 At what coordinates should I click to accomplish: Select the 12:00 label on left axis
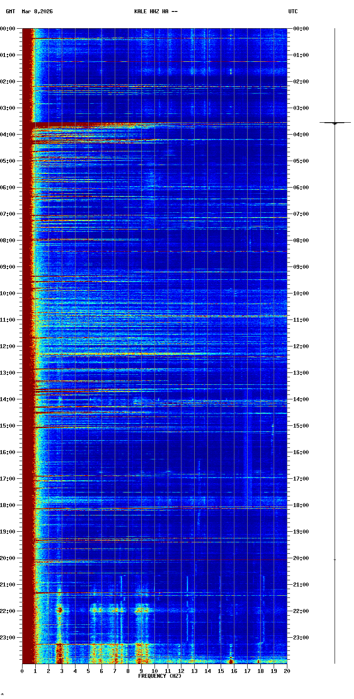[x=8, y=346]
